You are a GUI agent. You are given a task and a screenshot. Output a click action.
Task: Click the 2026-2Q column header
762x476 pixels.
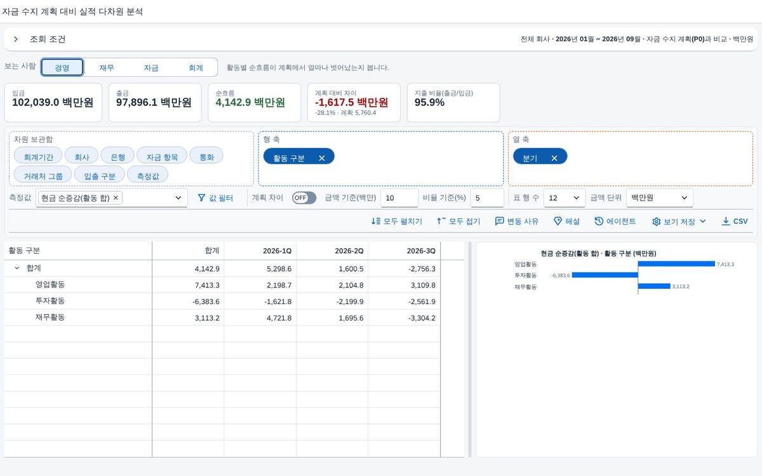pos(332,251)
